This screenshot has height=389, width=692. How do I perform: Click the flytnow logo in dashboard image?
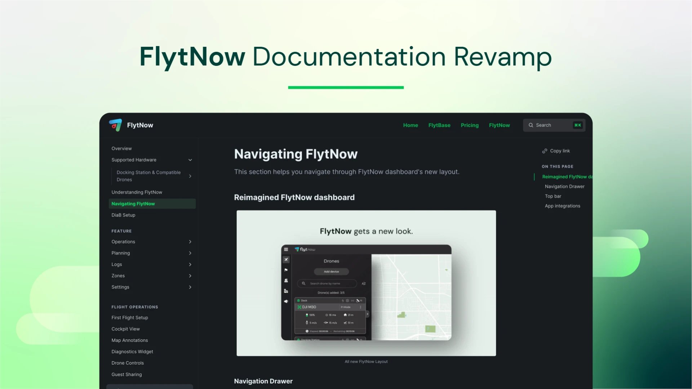tap(305, 249)
